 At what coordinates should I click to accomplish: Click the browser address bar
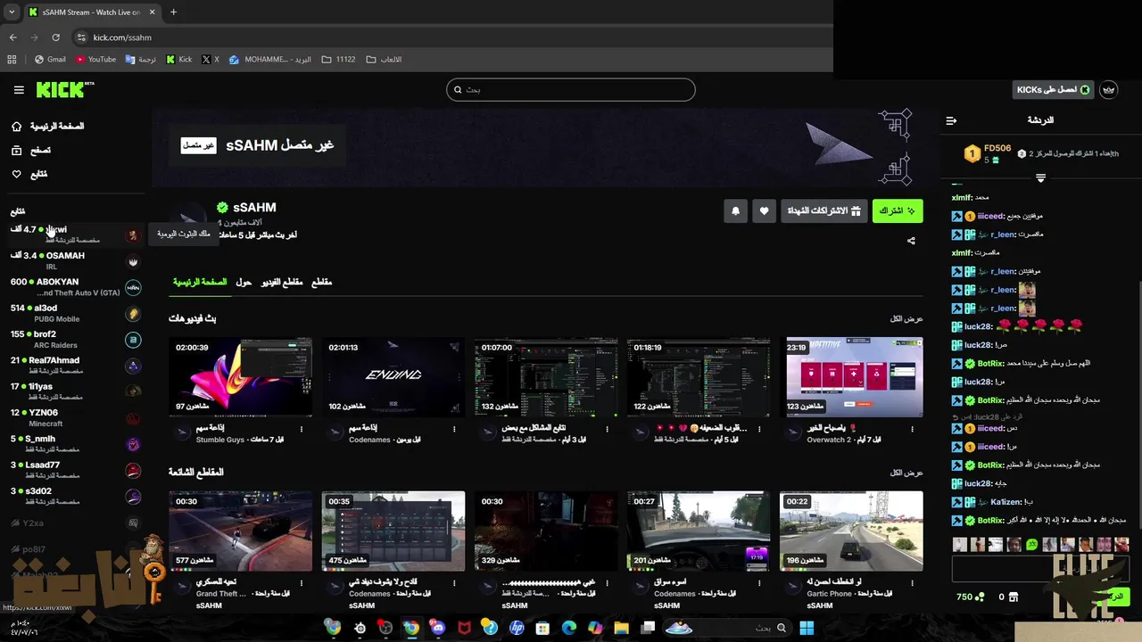click(446, 37)
